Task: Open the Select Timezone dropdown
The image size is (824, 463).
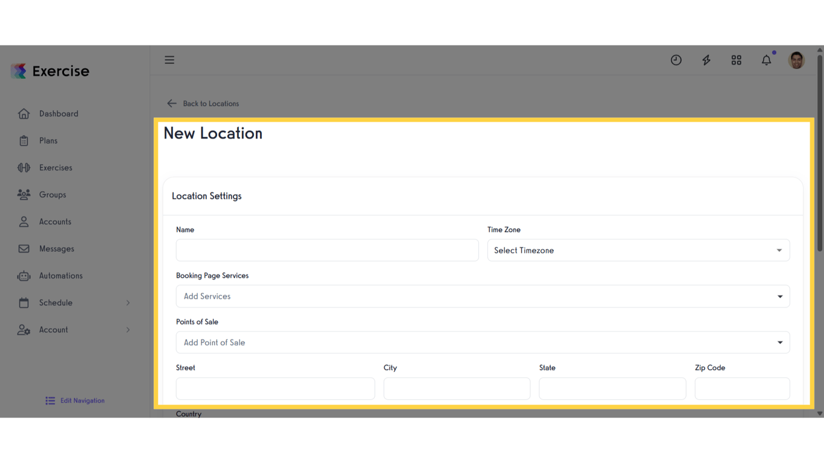Action: click(638, 250)
